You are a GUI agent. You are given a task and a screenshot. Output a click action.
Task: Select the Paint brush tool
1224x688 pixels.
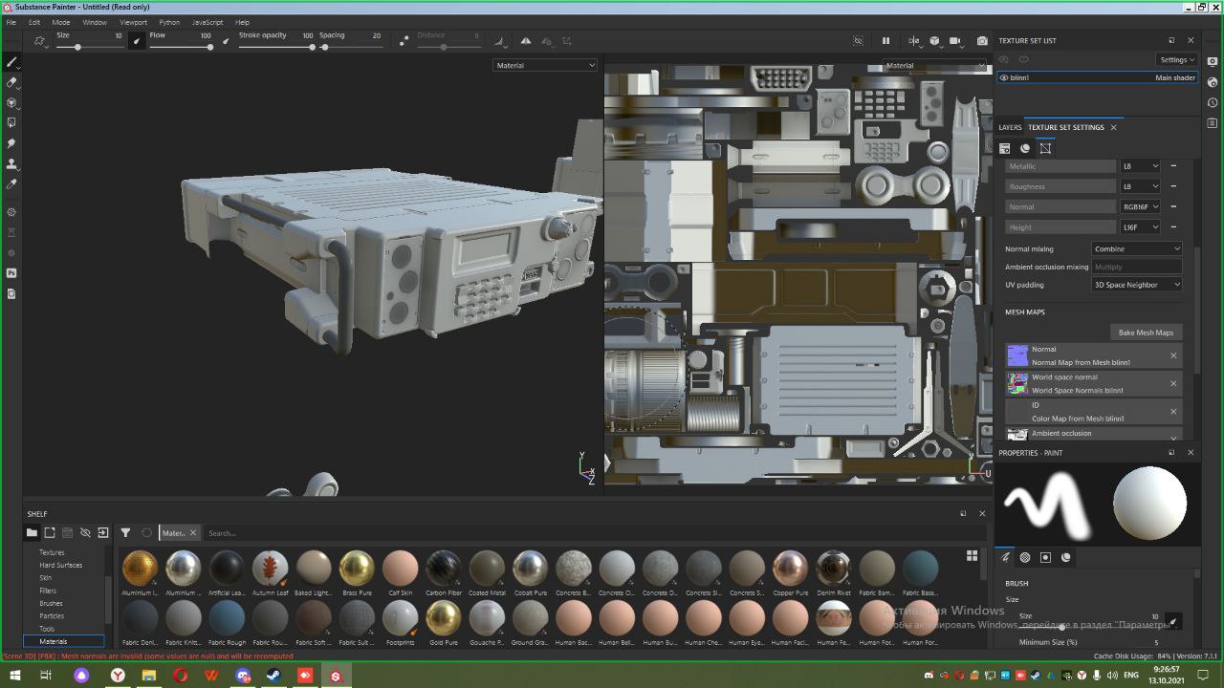pos(11,62)
